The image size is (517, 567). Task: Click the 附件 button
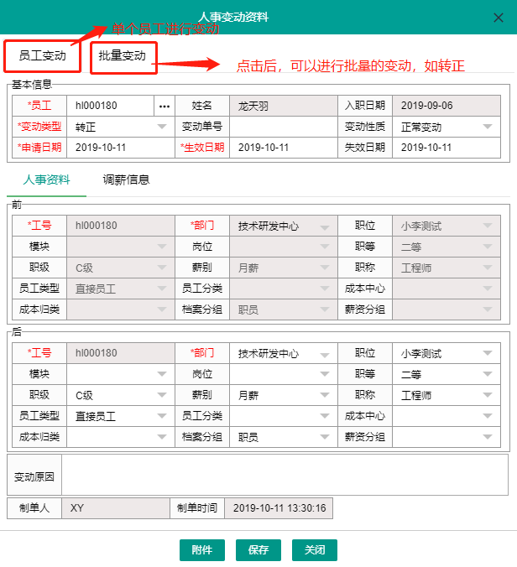[x=201, y=550]
